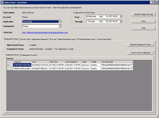Click the Alpha Cloud title bar app icon
Screen dimensions: 159x118
click(2, 2)
